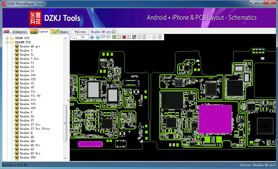Close the Realme Q5 pro tab

114,32
